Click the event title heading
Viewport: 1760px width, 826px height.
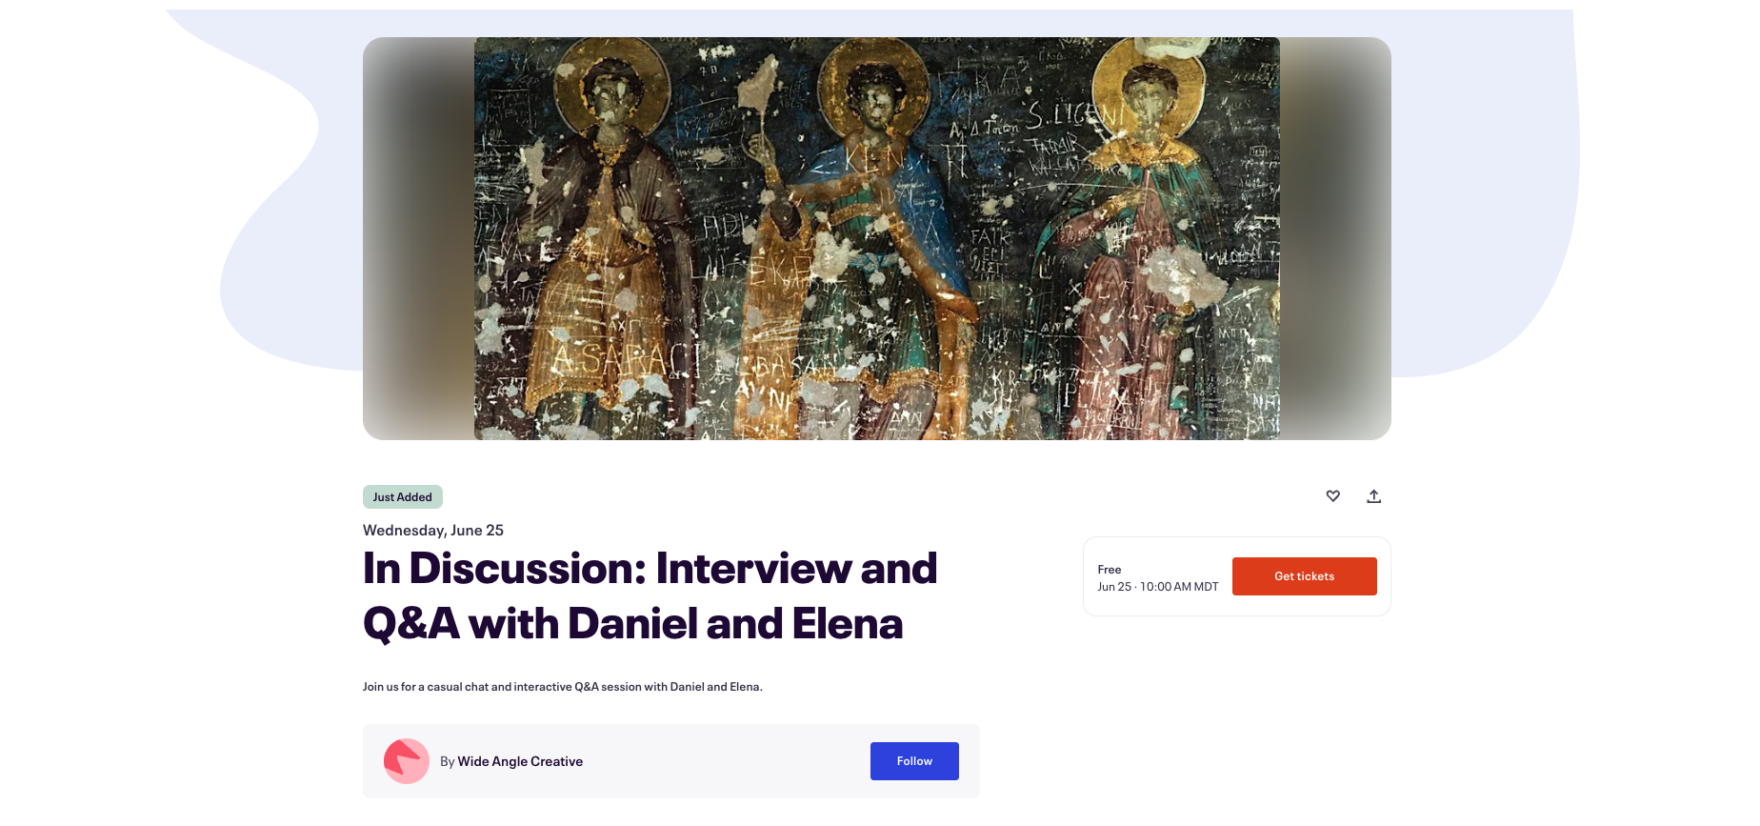click(650, 596)
